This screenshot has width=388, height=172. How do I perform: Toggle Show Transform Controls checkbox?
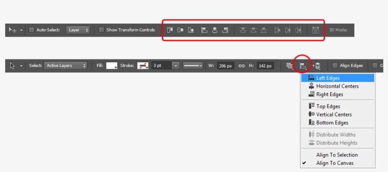click(x=101, y=30)
